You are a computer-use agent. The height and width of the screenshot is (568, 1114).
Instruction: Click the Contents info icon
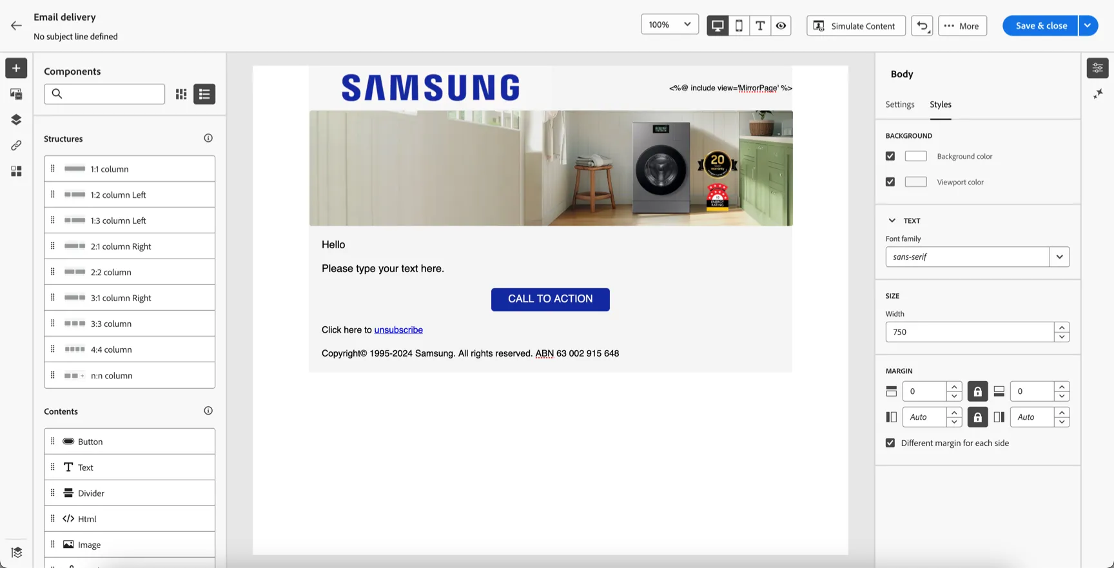[x=208, y=411]
